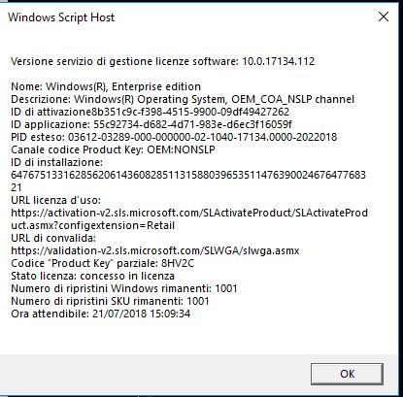The height and width of the screenshot is (397, 403).
Task: Click the license service version 10.0.17134.112 line
Action: (162, 61)
